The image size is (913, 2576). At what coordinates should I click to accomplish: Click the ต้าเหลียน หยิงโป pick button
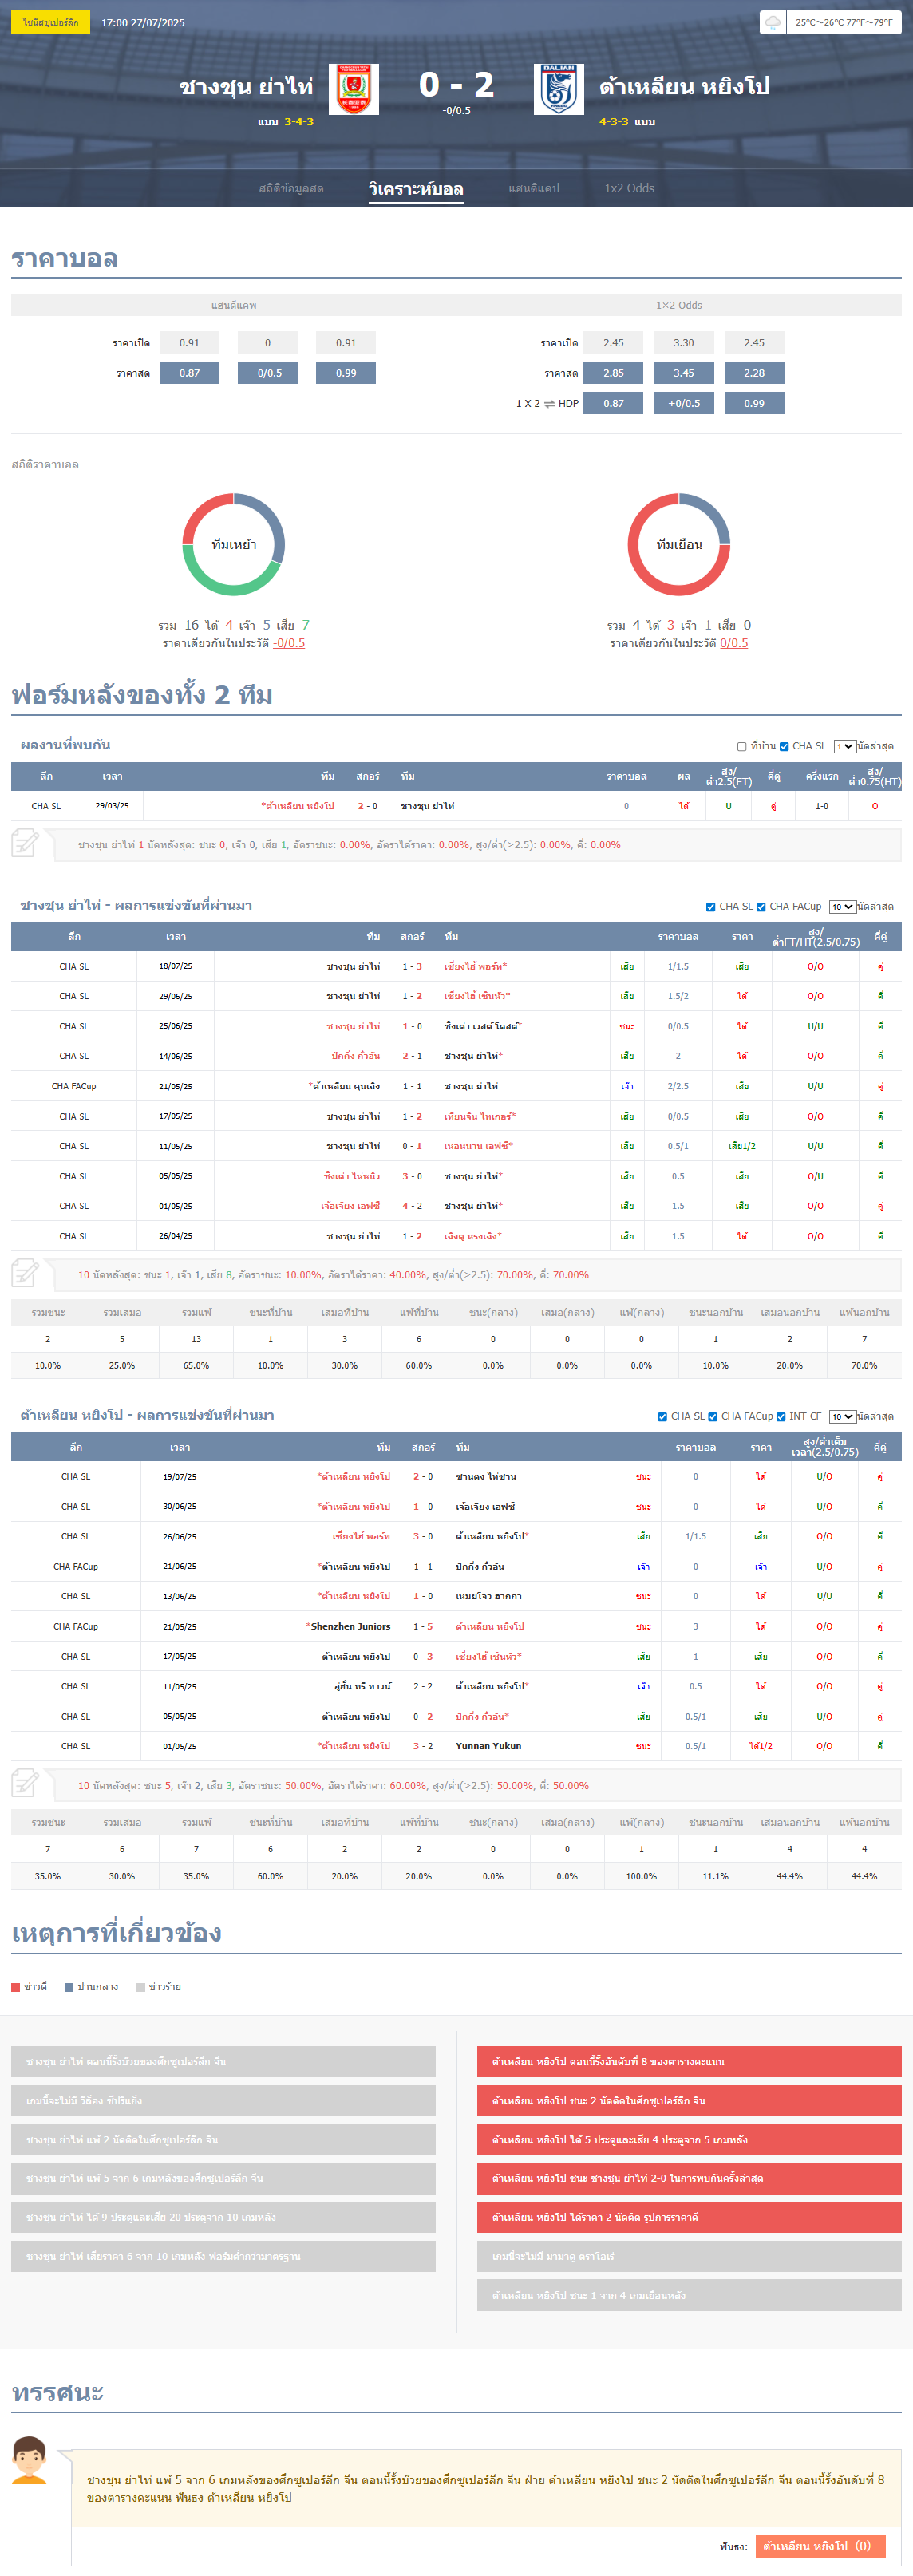820,2546
